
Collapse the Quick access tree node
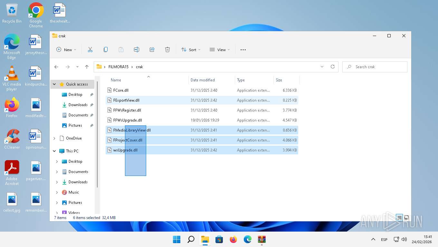[x=54, y=84]
